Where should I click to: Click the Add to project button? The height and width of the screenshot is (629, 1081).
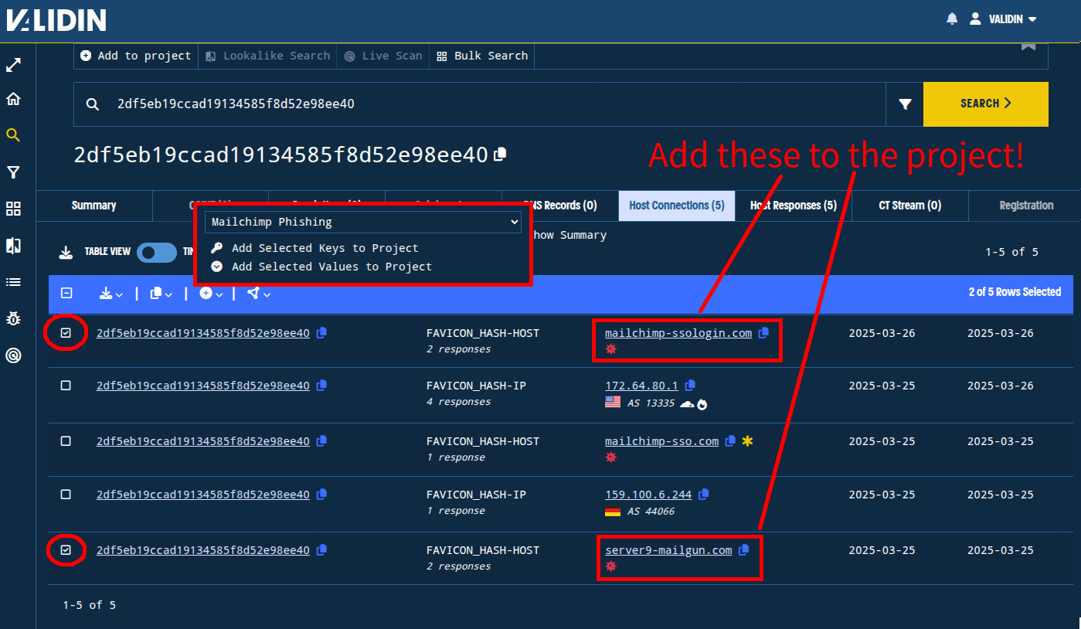[x=136, y=56]
